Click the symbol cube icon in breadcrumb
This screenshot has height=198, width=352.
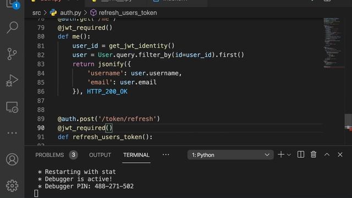93,13
